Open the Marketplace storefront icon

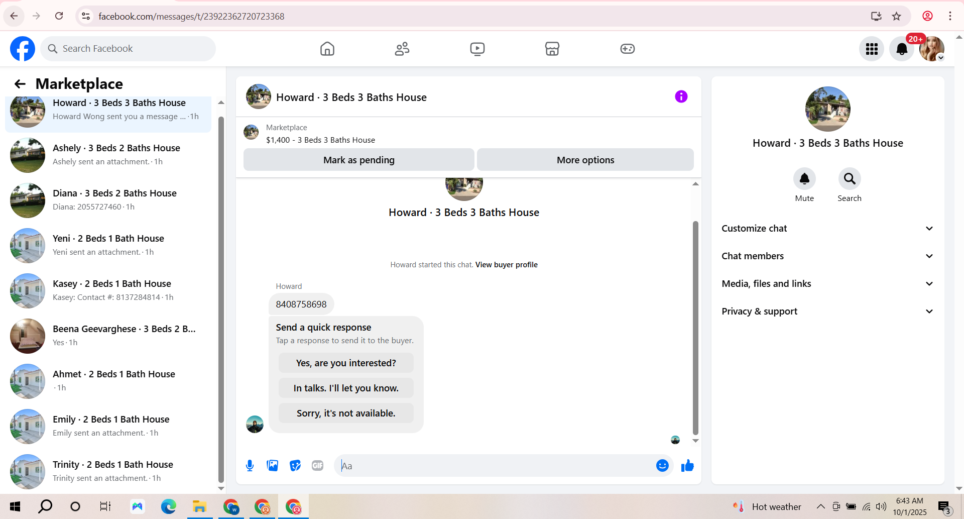(x=552, y=49)
